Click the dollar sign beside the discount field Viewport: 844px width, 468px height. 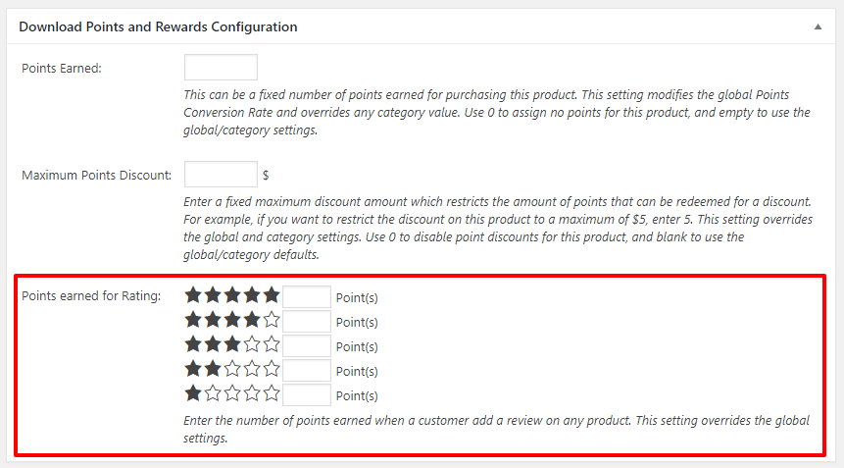pos(266,177)
